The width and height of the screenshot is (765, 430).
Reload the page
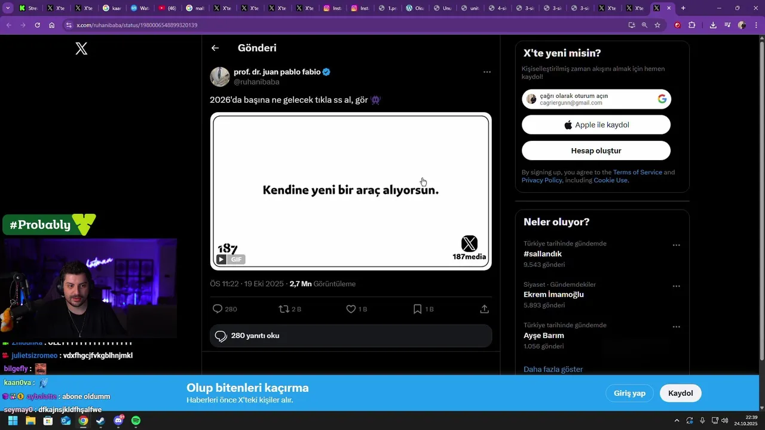point(37,25)
